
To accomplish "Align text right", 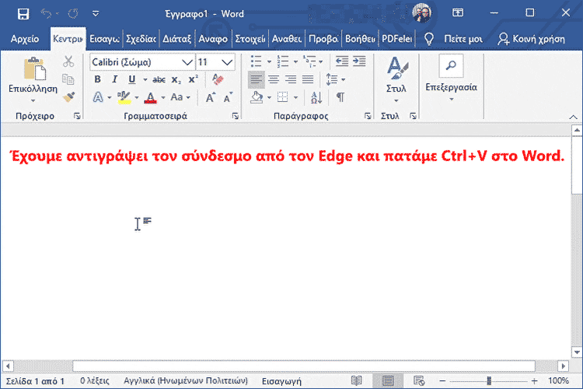I will [x=291, y=79].
